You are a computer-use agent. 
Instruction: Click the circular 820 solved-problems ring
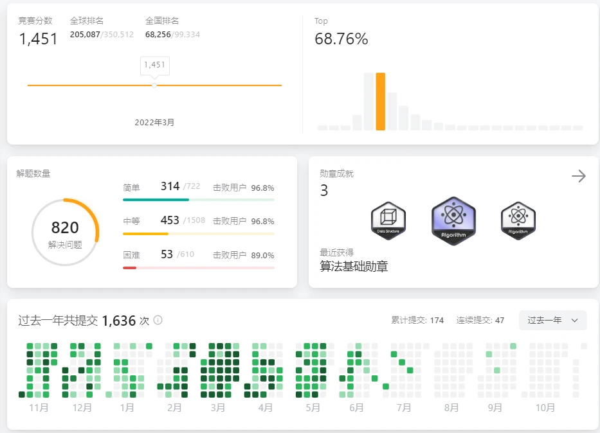point(65,233)
